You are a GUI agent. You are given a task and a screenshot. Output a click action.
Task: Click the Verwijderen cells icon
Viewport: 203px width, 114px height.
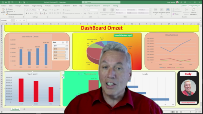[162, 10]
